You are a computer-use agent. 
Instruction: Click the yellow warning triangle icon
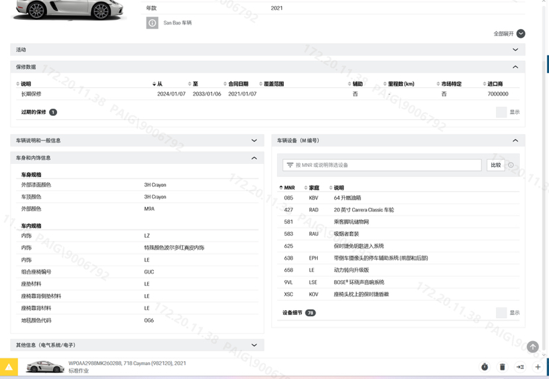tap(9, 366)
